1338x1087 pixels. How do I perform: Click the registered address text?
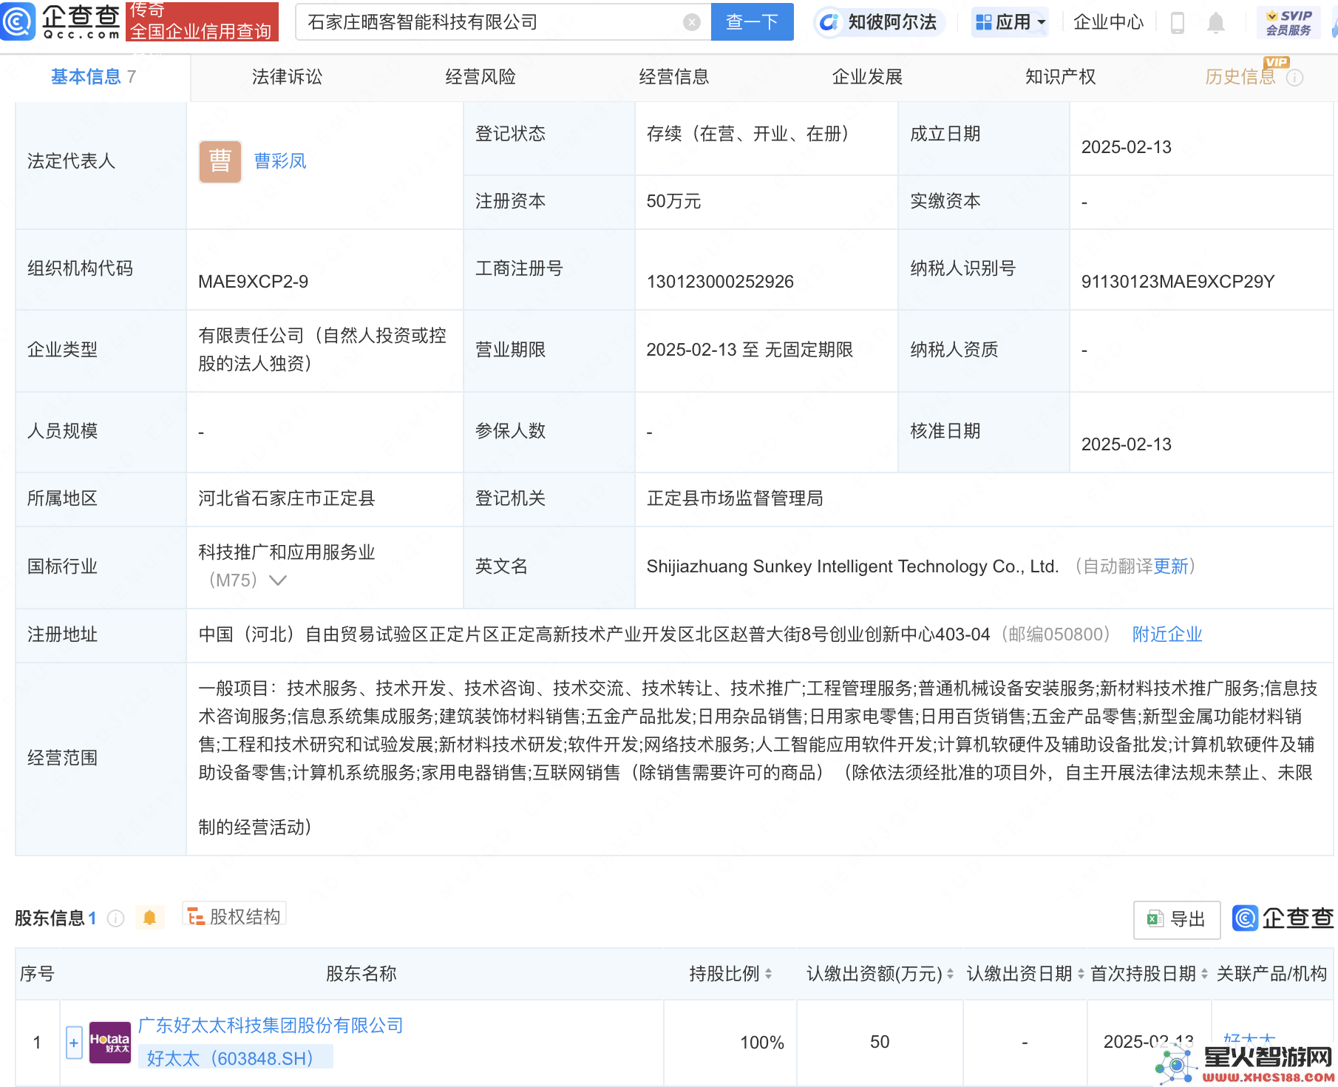[x=594, y=634]
